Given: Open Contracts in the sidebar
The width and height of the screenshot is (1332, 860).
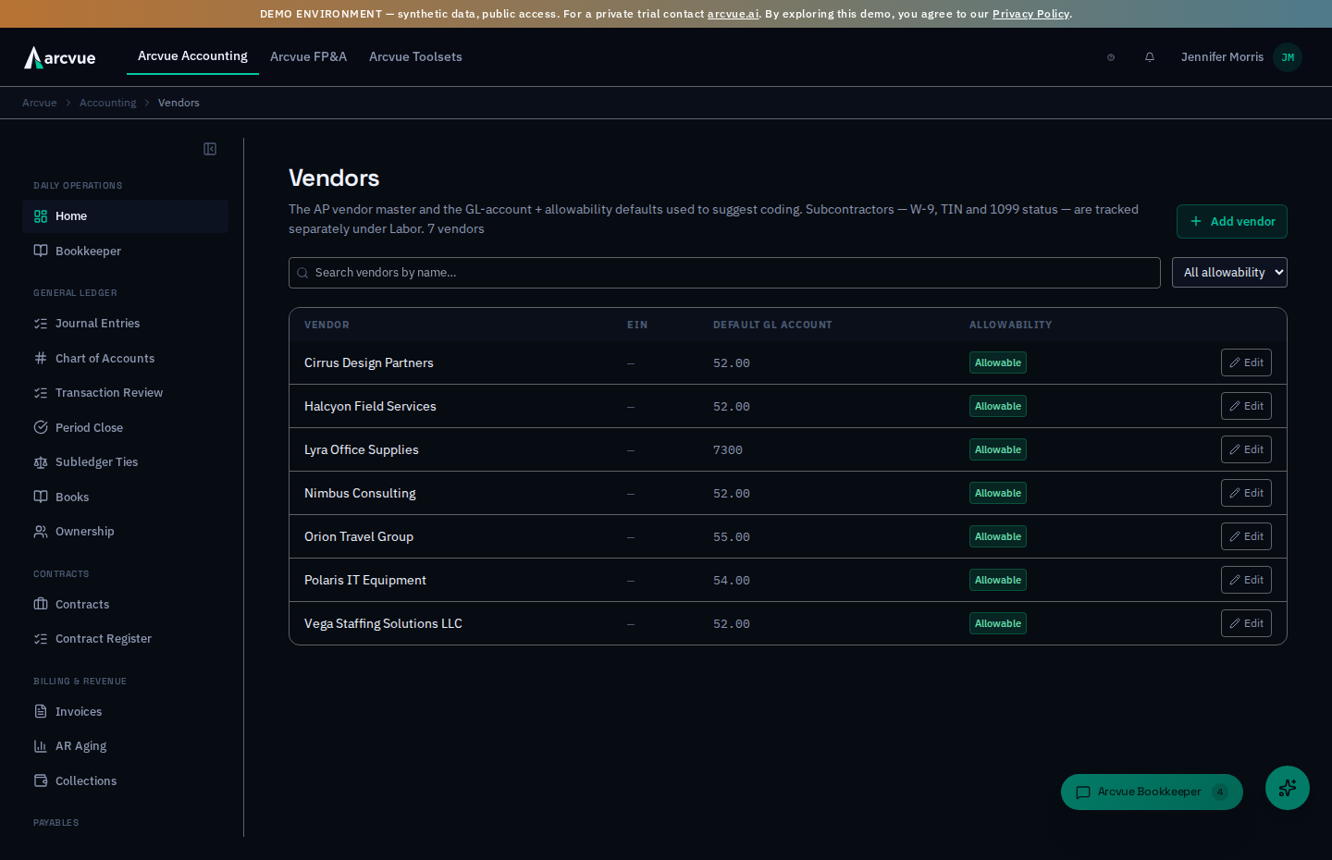Looking at the screenshot, I should click(125, 605).
